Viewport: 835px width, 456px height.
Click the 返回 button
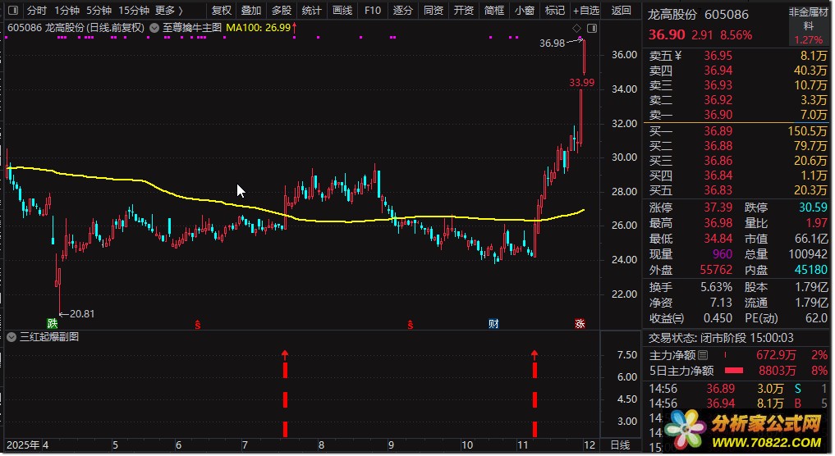[x=622, y=11]
